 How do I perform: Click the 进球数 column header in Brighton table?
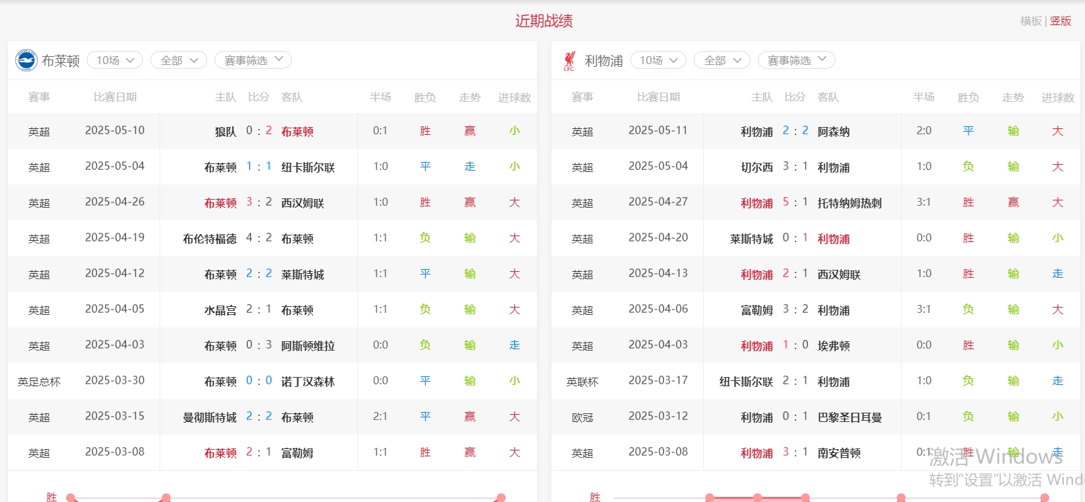[x=514, y=97]
